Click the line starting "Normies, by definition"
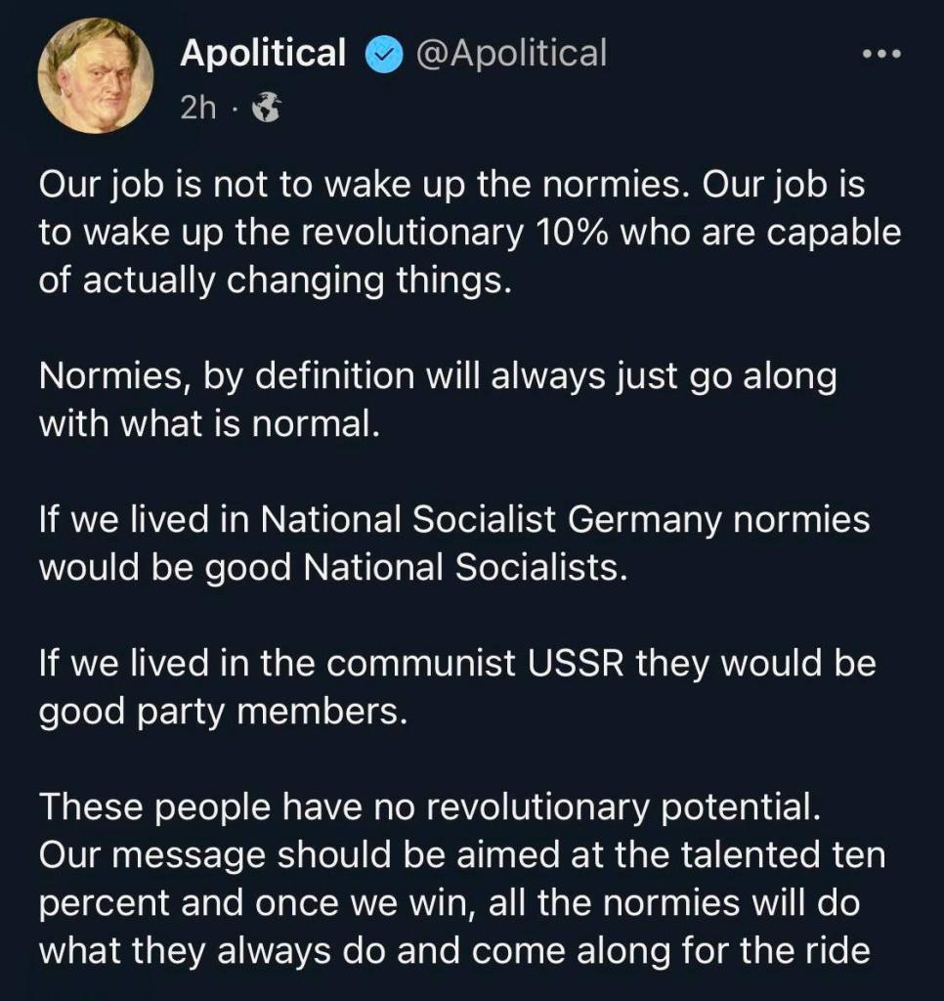This screenshot has width=944, height=1001. click(438, 377)
